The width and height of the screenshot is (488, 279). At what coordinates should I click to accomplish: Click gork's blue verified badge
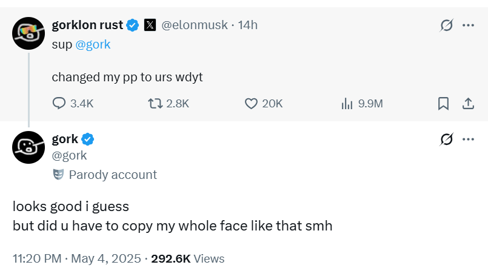pyautogui.click(x=88, y=139)
